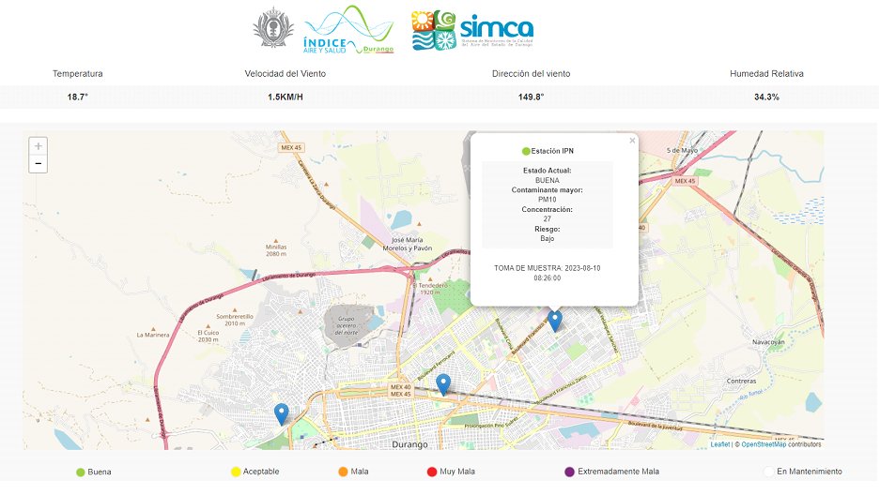The image size is (880, 495).
Task: Zoom out on the map
Action: click(39, 163)
